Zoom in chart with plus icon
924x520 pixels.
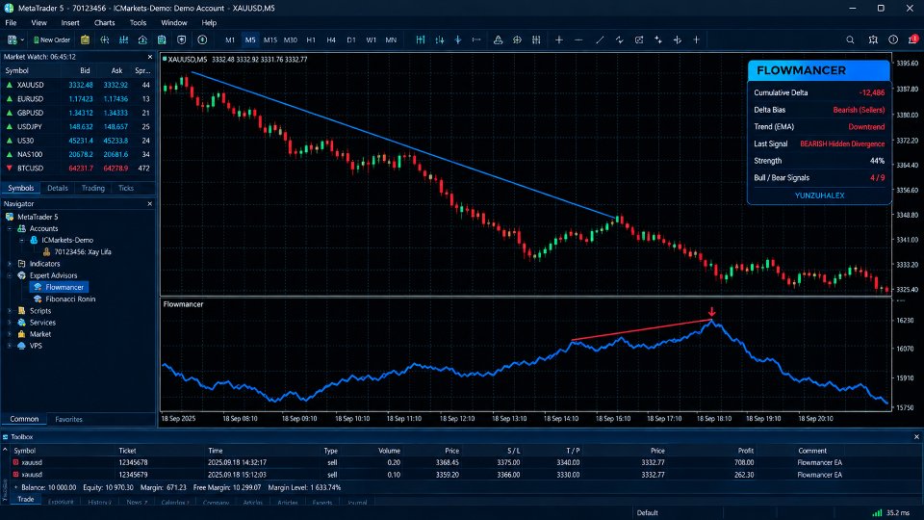click(x=558, y=40)
